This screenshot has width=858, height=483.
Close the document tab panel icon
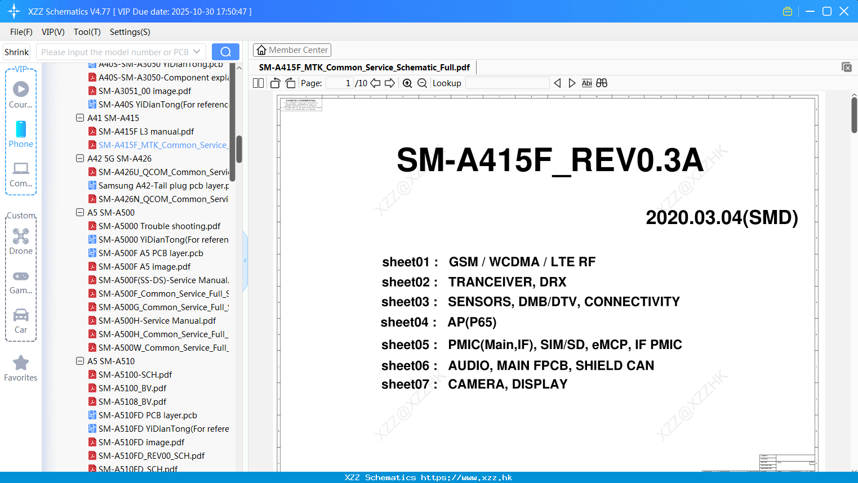847,67
